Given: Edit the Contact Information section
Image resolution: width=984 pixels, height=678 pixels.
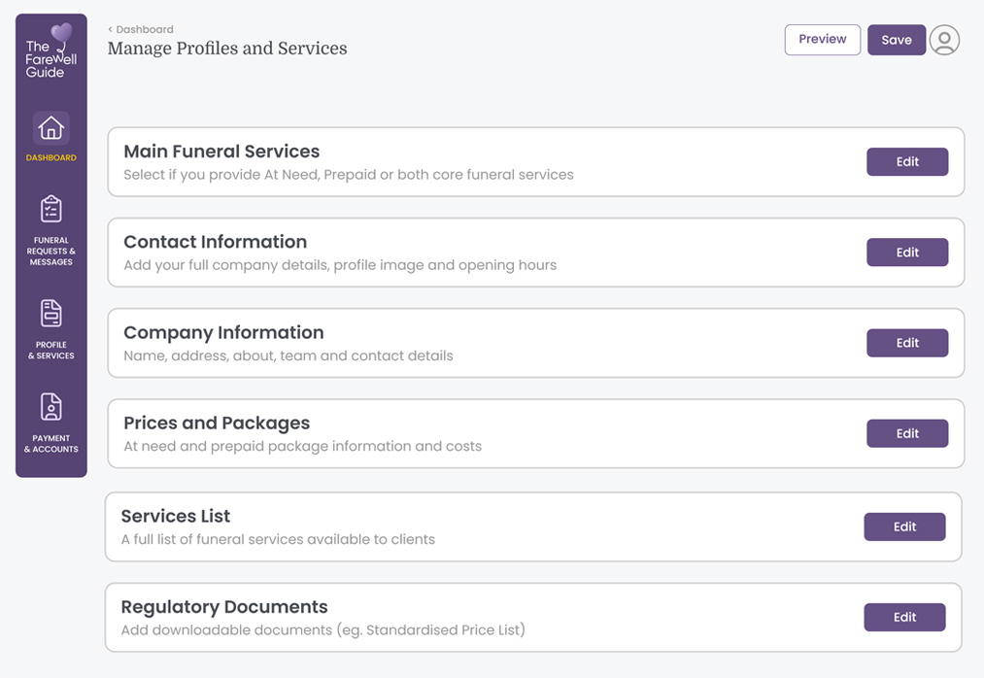Looking at the screenshot, I should point(906,253).
